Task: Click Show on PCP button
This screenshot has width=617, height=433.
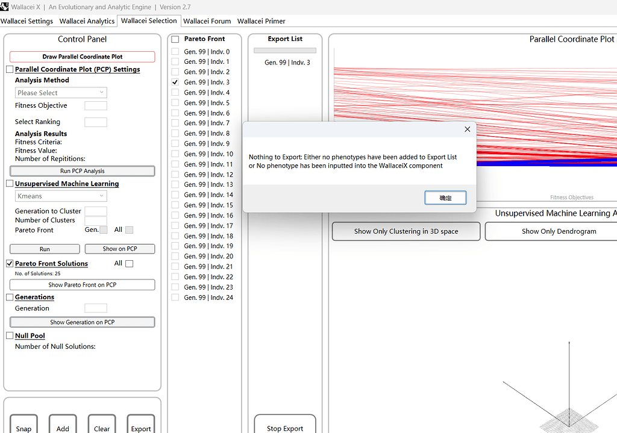Action: (x=120, y=249)
